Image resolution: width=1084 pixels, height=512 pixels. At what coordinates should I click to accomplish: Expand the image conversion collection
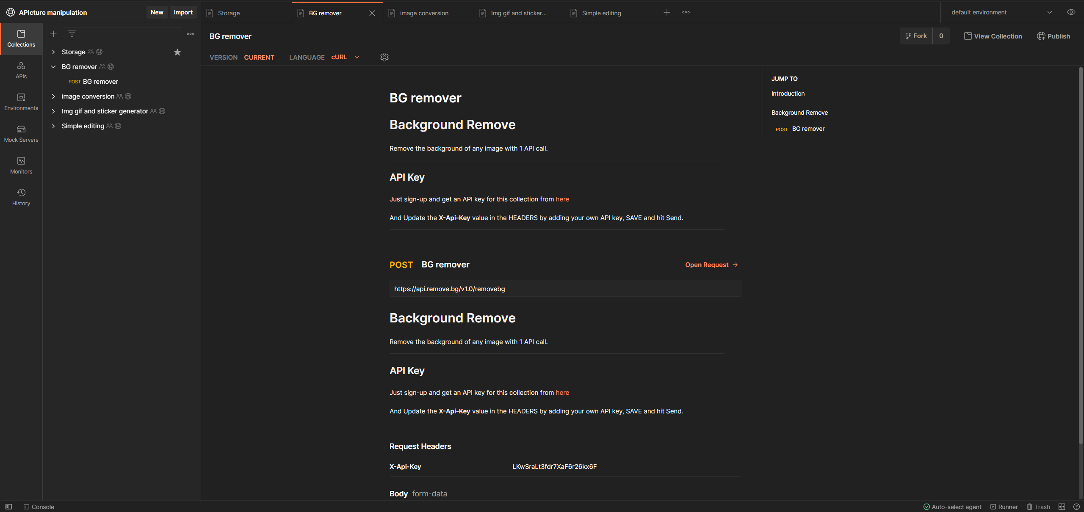(53, 96)
